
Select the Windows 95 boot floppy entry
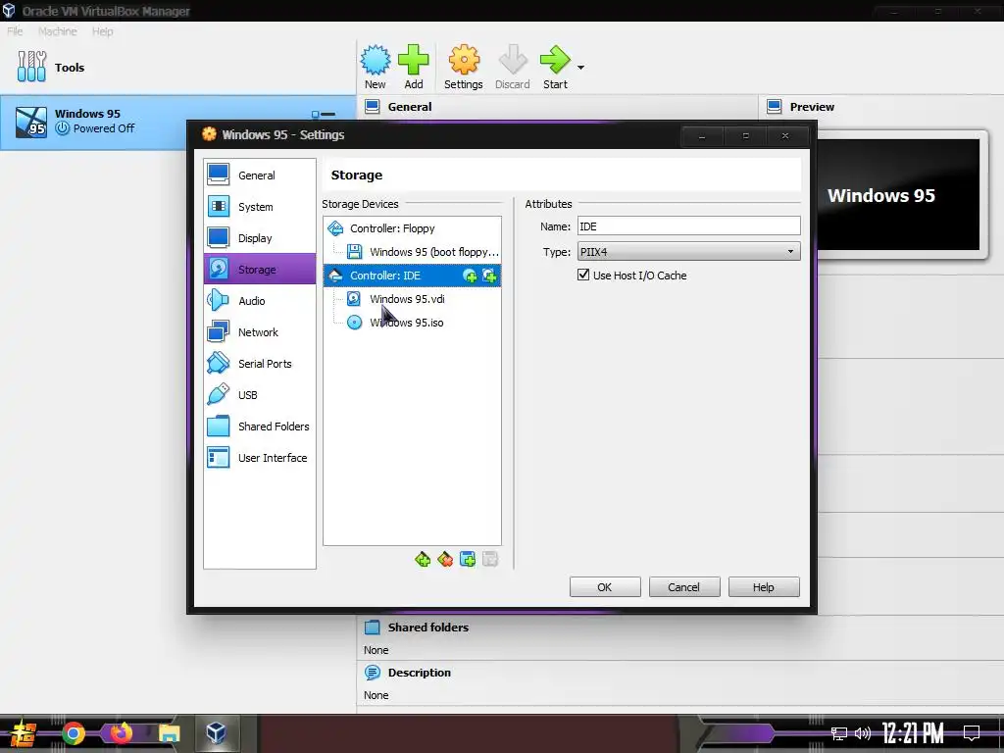412,252
